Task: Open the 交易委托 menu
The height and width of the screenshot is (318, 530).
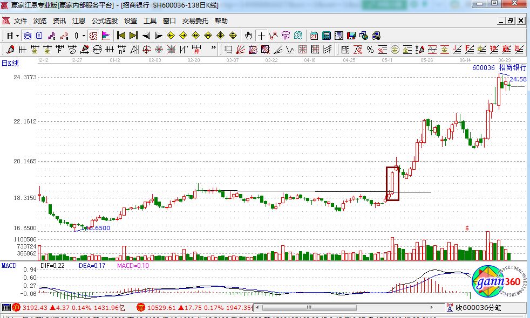Action: [x=195, y=21]
